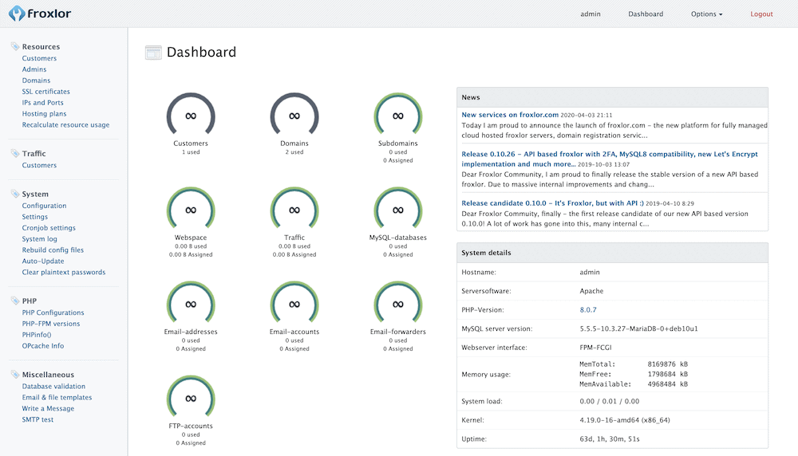Screen dimensions: 798x456
Task: Select Dashboard in top navigation
Action: pyautogui.click(x=646, y=14)
